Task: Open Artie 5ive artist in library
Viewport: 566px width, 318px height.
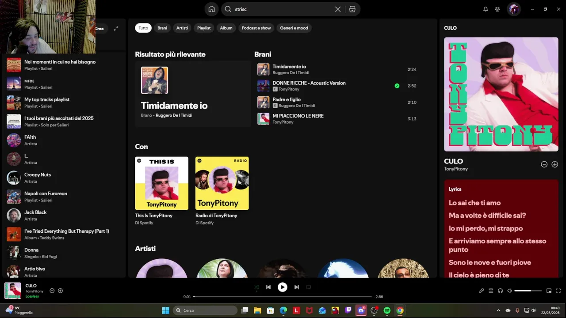Action: pos(64,271)
